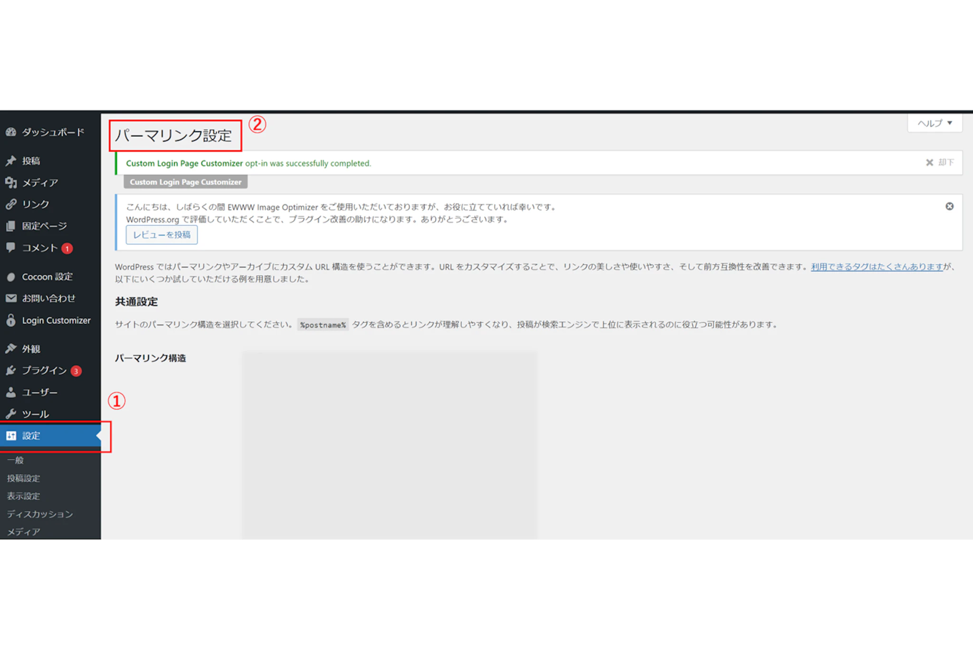Click the Login Customizer lock icon
The height and width of the screenshot is (649, 973).
click(11, 320)
